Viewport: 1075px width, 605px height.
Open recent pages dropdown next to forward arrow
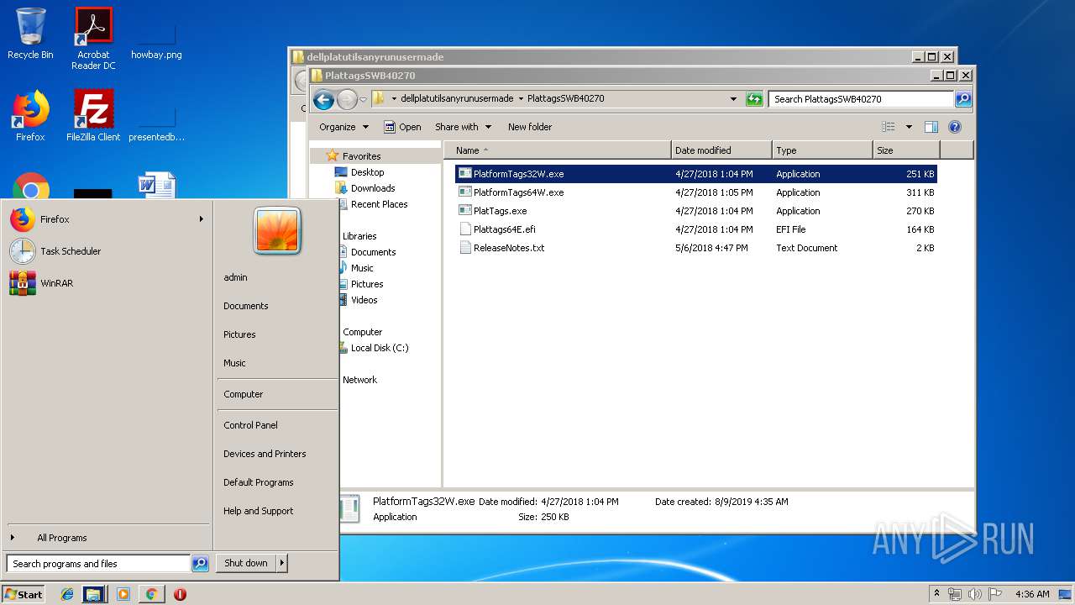click(x=363, y=100)
